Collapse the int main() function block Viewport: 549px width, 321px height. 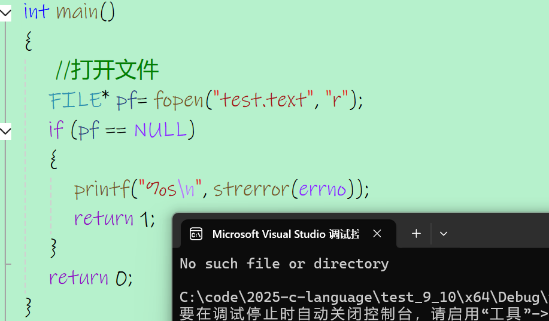pyautogui.click(x=5, y=13)
